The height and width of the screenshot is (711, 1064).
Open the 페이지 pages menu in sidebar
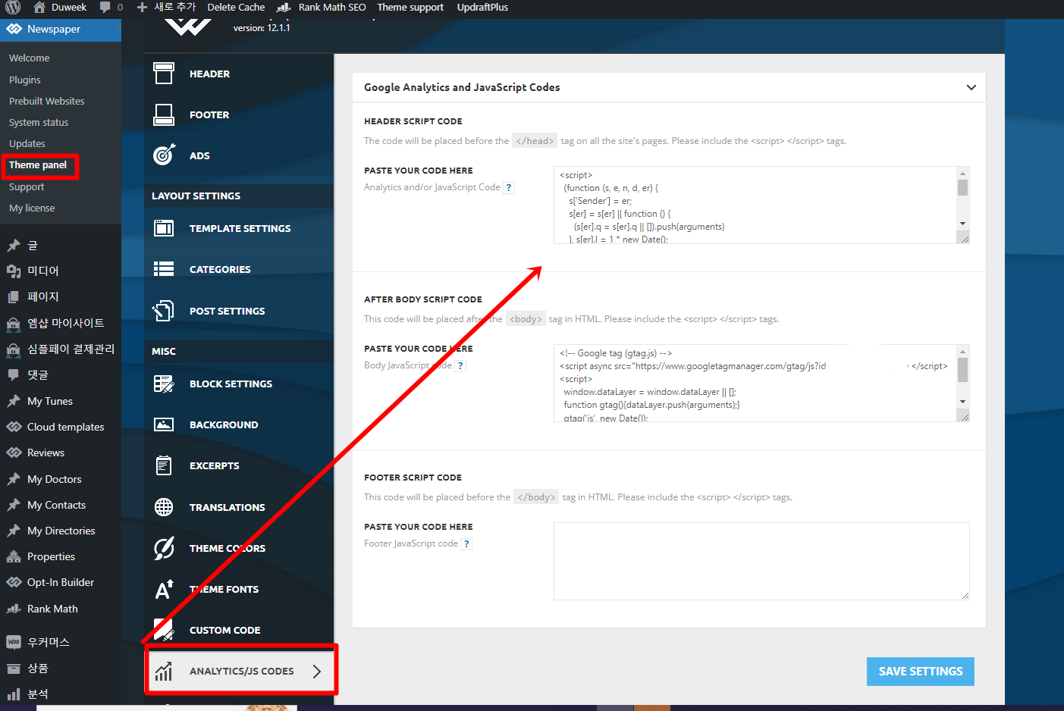coord(61,296)
